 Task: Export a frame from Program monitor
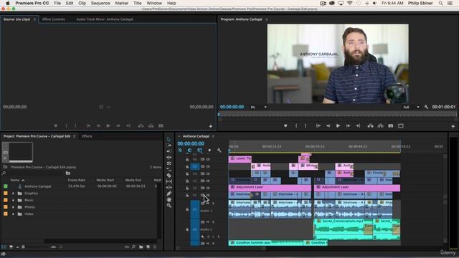coord(391,126)
